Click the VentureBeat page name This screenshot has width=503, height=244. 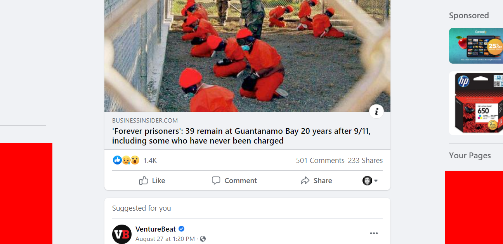[156, 229]
